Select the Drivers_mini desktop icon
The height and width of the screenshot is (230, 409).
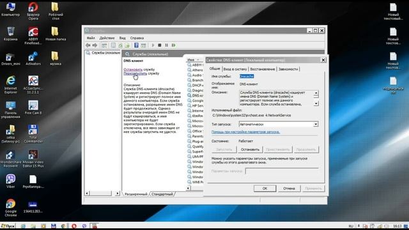(10, 59)
